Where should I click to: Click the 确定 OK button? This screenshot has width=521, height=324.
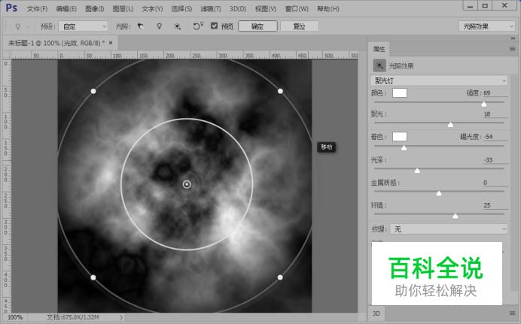point(257,26)
